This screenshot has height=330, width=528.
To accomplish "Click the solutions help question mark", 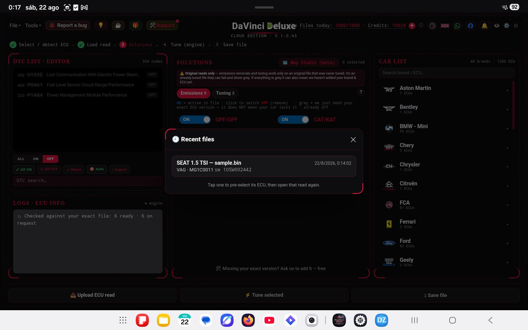I will pos(361,92).
